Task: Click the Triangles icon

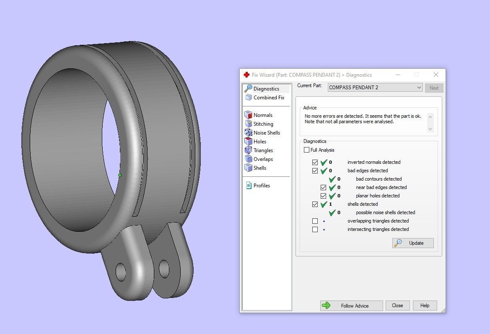Action: click(x=249, y=150)
